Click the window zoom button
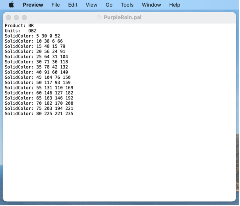The width and height of the screenshot is (240, 206). [x=24, y=18]
